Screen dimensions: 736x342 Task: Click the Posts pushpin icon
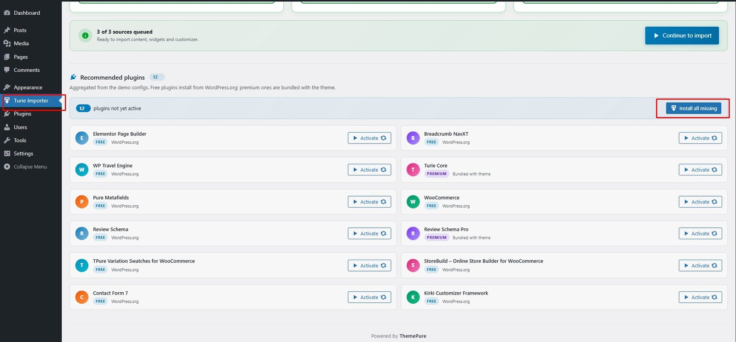coord(7,30)
